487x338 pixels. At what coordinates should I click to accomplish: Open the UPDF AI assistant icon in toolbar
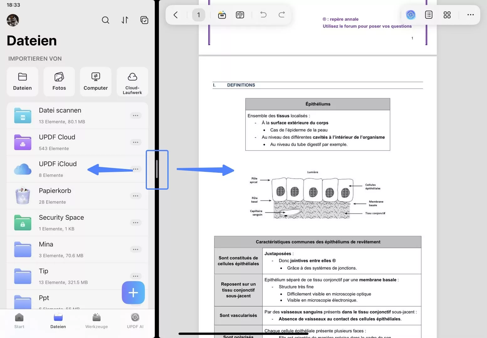click(x=411, y=15)
